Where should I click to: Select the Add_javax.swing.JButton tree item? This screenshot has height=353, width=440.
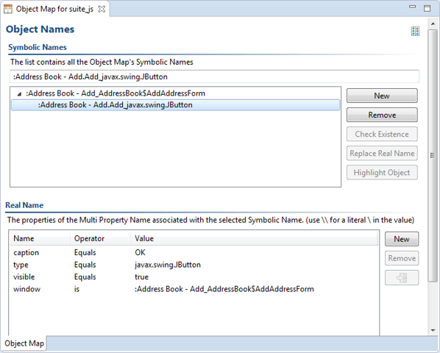tap(175, 105)
